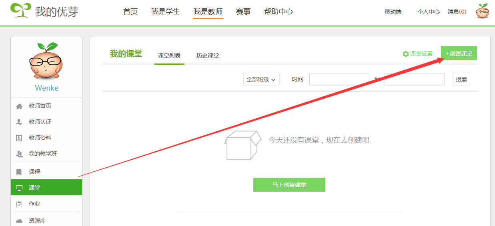This screenshot has height=226, width=495.
Task: Open the user avatar in top bar
Action: (482, 11)
